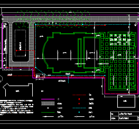139x129 pixels.
Task: Click the hollow-arrow line symbol in the legend
Action: (79, 117)
